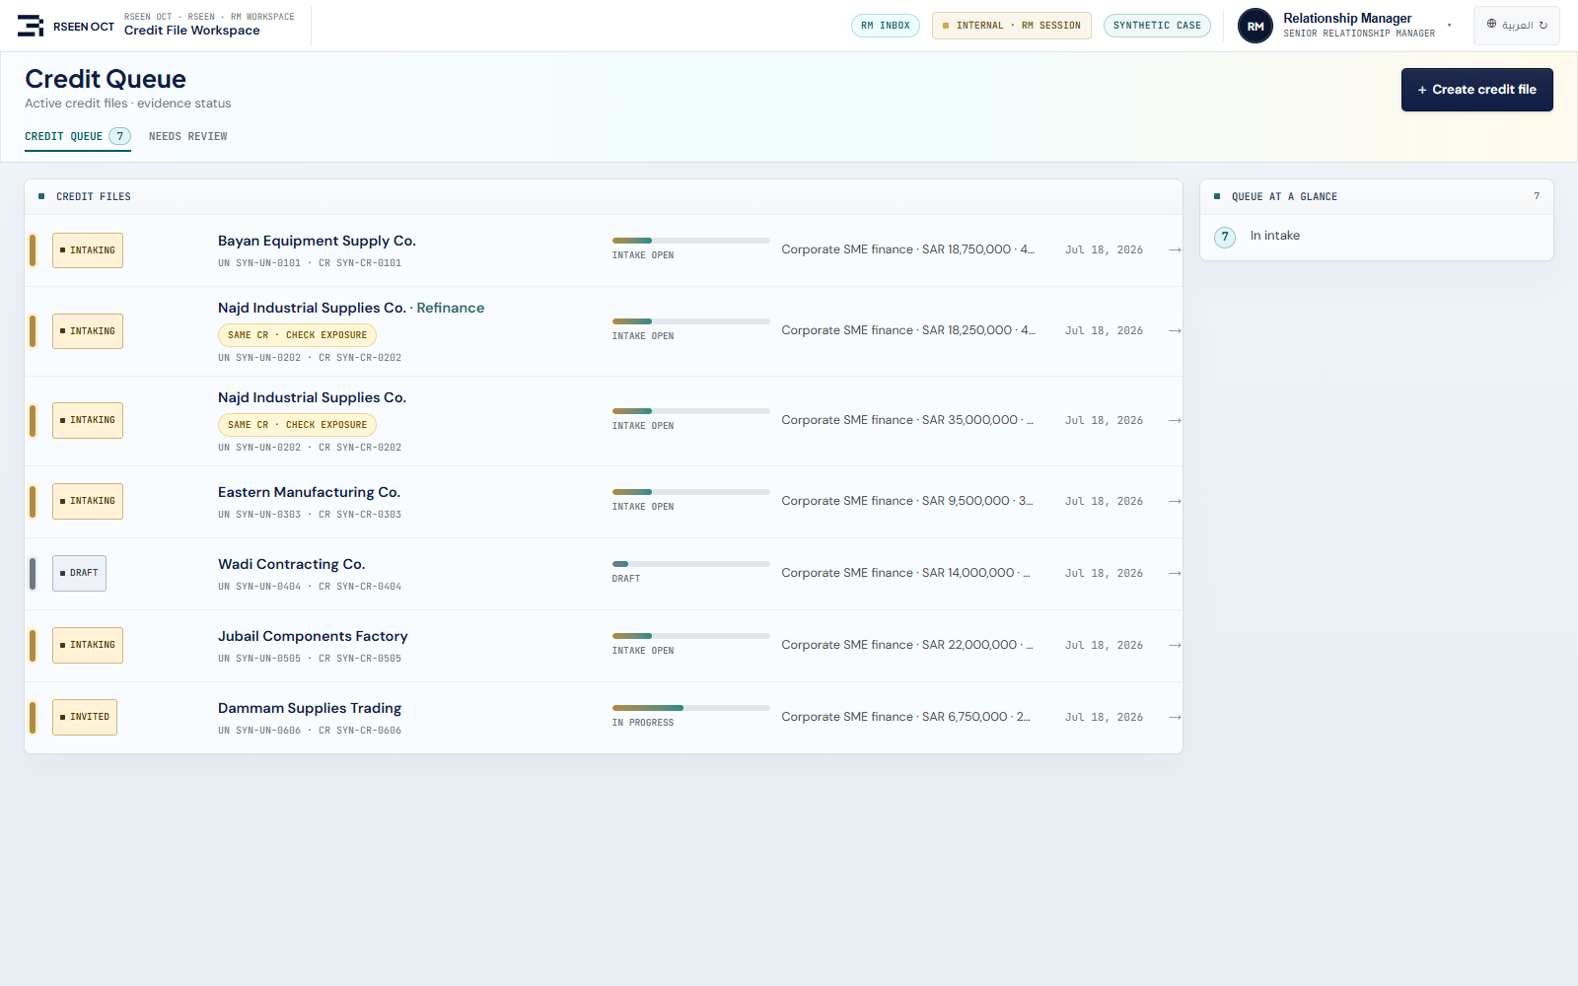
Task: Click INTAKING badge on Najd Refinance row
Action: [88, 331]
